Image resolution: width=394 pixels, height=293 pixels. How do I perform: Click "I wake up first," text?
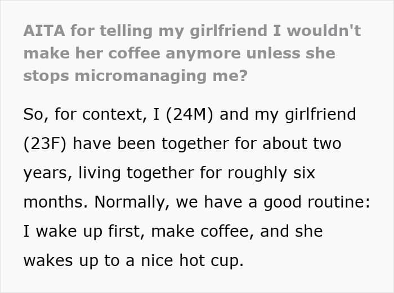tap(84, 232)
